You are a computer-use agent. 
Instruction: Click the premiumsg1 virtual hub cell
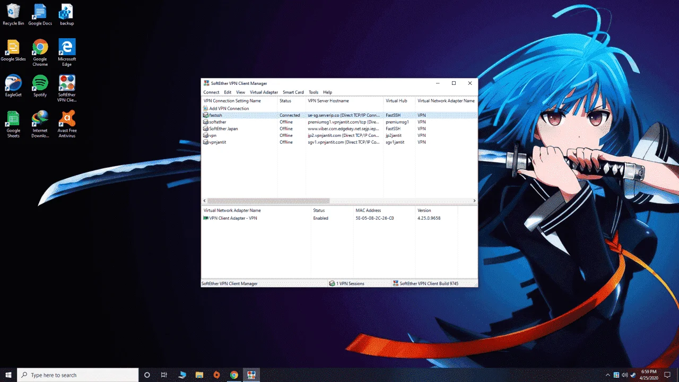click(397, 122)
